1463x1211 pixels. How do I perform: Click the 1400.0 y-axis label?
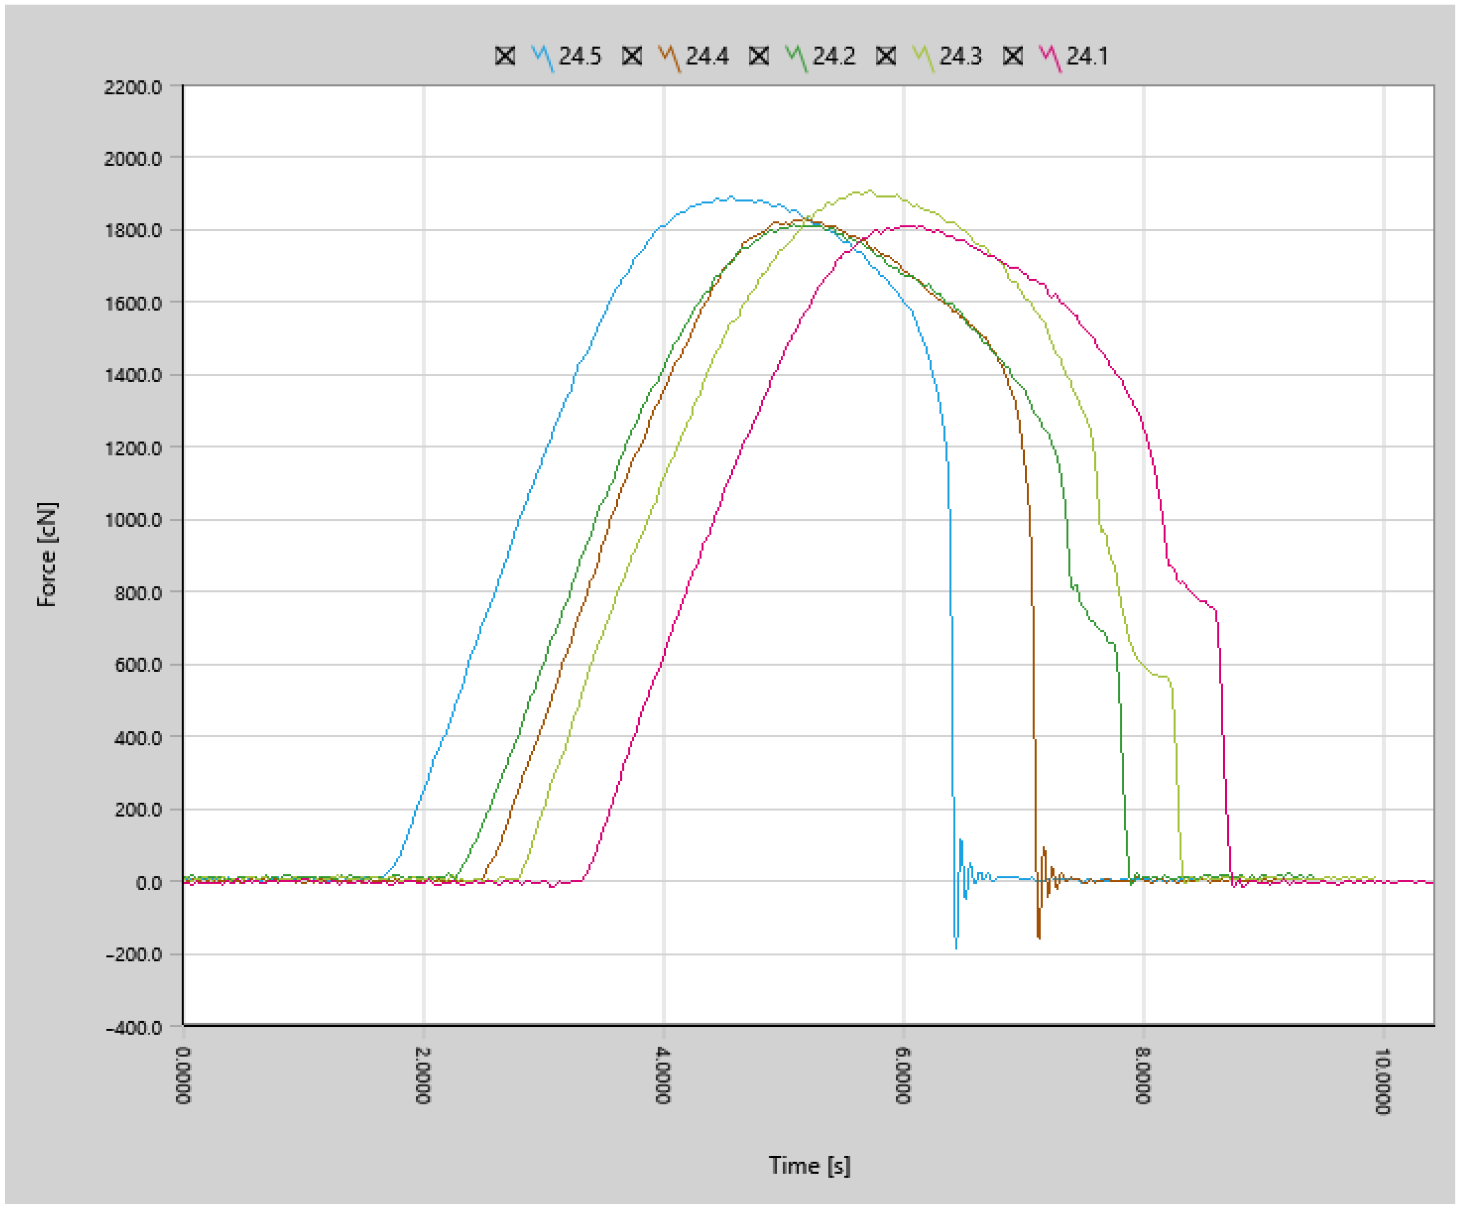(x=133, y=376)
